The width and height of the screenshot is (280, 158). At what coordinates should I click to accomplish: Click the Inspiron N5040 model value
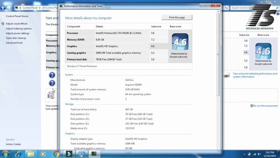[133, 85]
